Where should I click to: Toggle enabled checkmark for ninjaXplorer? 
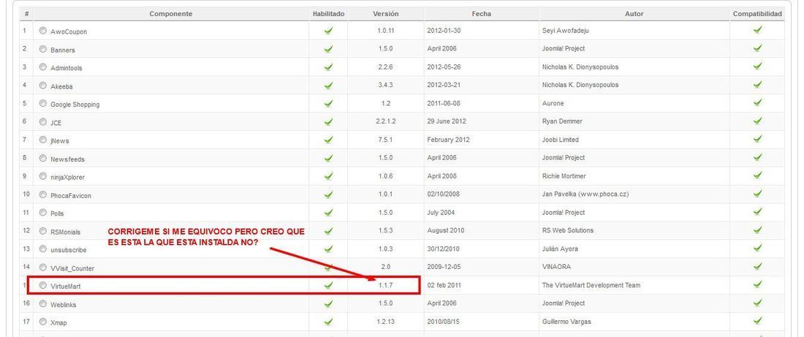click(329, 176)
